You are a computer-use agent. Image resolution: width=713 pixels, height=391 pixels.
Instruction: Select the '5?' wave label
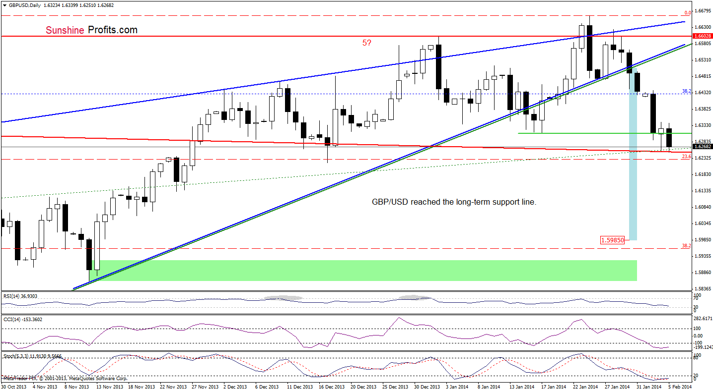[366, 43]
